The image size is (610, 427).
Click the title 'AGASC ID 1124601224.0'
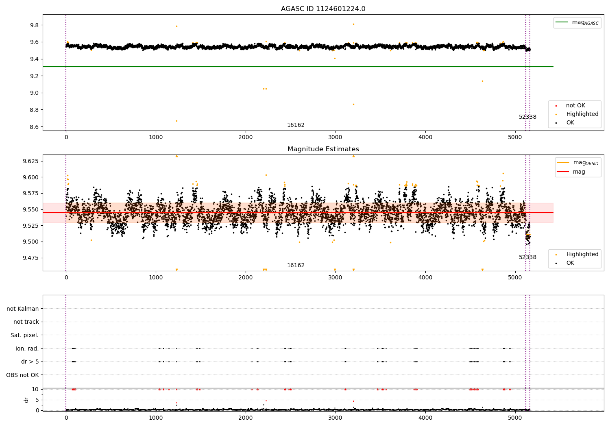[323, 9]
